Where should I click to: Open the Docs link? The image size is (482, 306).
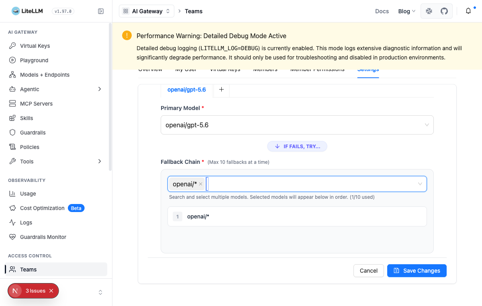point(382,11)
